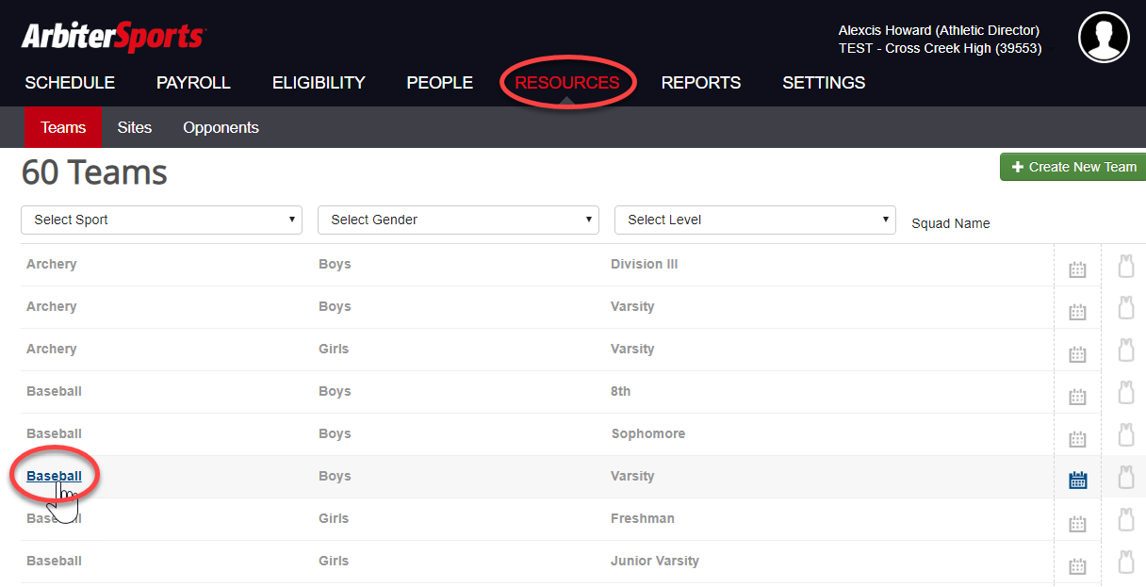
Task: Click the Squad Name column header
Action: [951, 223]
